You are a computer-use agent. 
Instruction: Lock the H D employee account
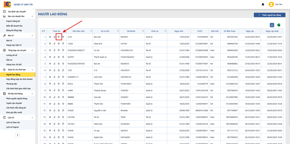point(59,70)
